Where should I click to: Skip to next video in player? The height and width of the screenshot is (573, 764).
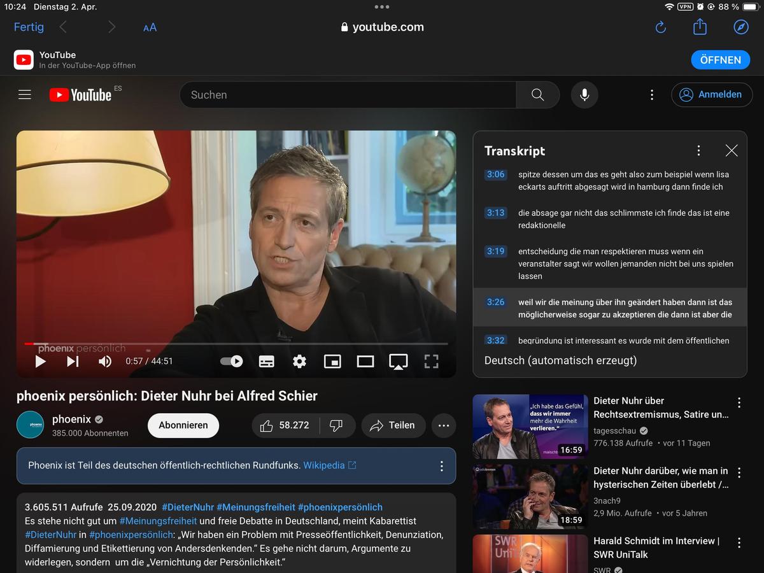click(73, 362)
